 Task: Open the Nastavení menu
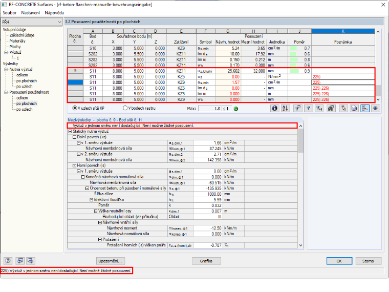30,13
